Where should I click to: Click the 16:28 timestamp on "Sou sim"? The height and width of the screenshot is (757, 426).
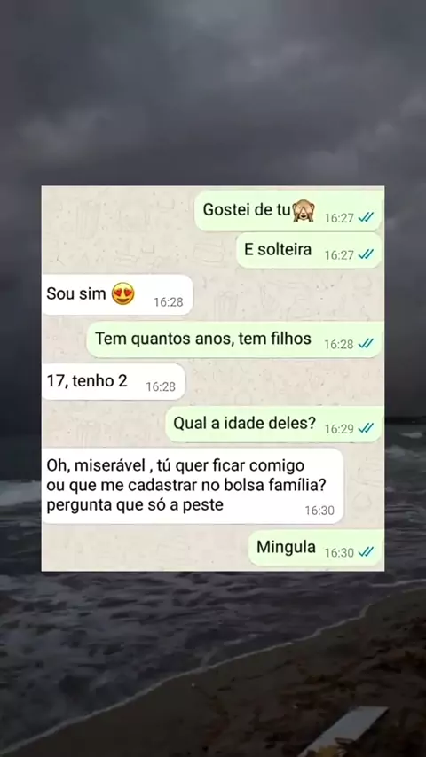point(169,302)
